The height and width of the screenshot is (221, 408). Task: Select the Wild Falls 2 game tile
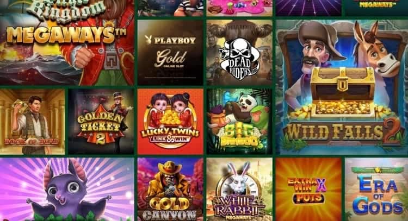[x=342, y=87]
